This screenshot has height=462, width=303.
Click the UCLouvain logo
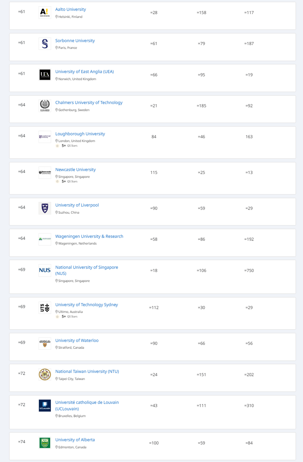pos(45,406)
